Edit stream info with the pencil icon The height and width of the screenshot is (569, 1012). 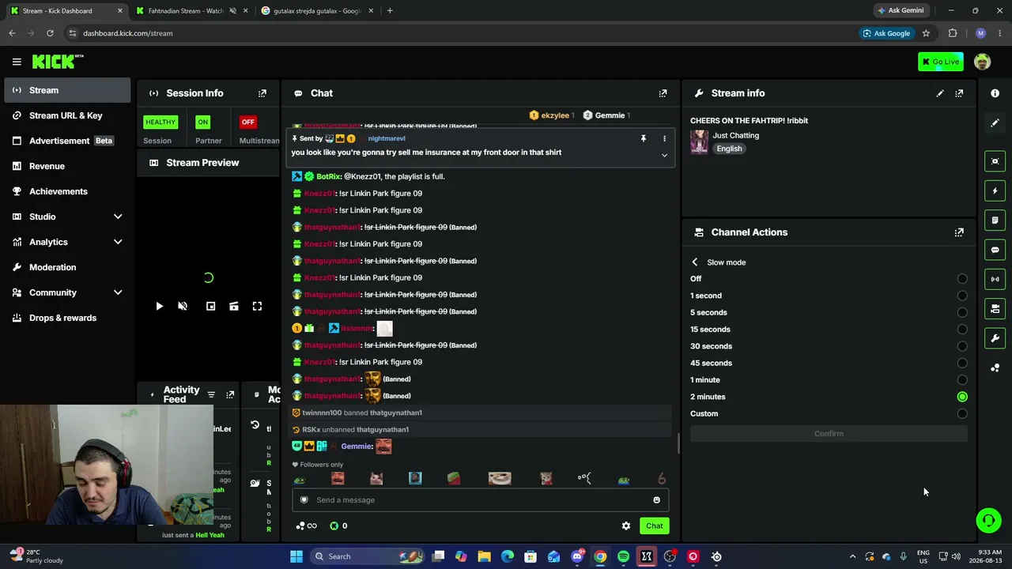940,93
